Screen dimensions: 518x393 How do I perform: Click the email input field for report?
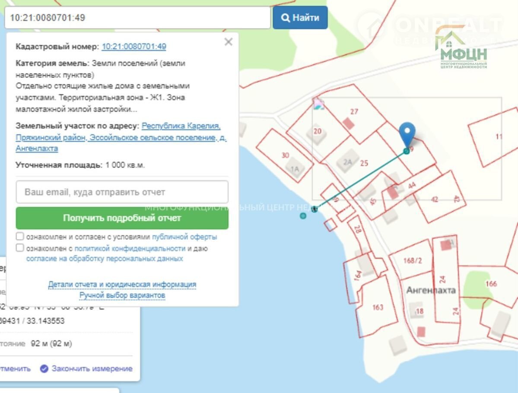122,192
